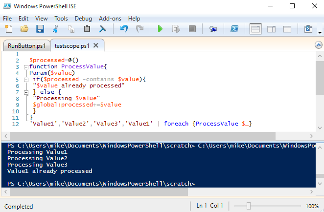This screenshot has height=212, width=324.
Task: Click script pane scroll down arrow
Action: click(x=320, y=128)
